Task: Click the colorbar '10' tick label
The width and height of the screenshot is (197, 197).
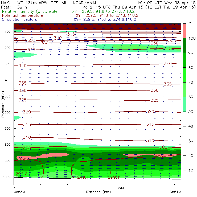Action: (x=191, y=170)
